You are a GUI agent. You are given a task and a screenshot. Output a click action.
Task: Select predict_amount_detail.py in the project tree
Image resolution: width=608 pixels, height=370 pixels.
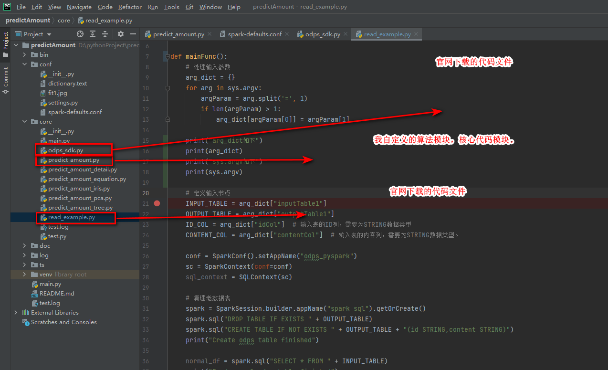[x=83, y=169]
